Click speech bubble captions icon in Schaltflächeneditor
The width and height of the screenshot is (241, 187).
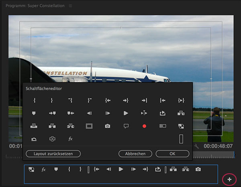(x=126, y=126)
